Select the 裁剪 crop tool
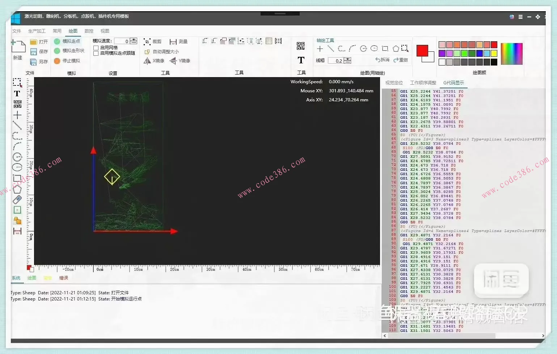557x354 pixels. [152, 42]
